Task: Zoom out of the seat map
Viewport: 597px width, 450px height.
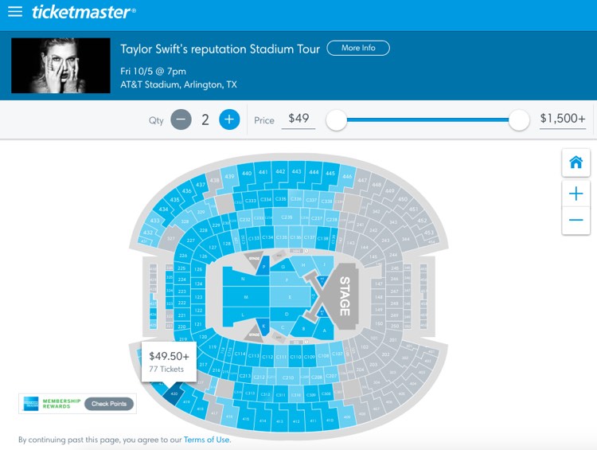Action: click(576, 221)
